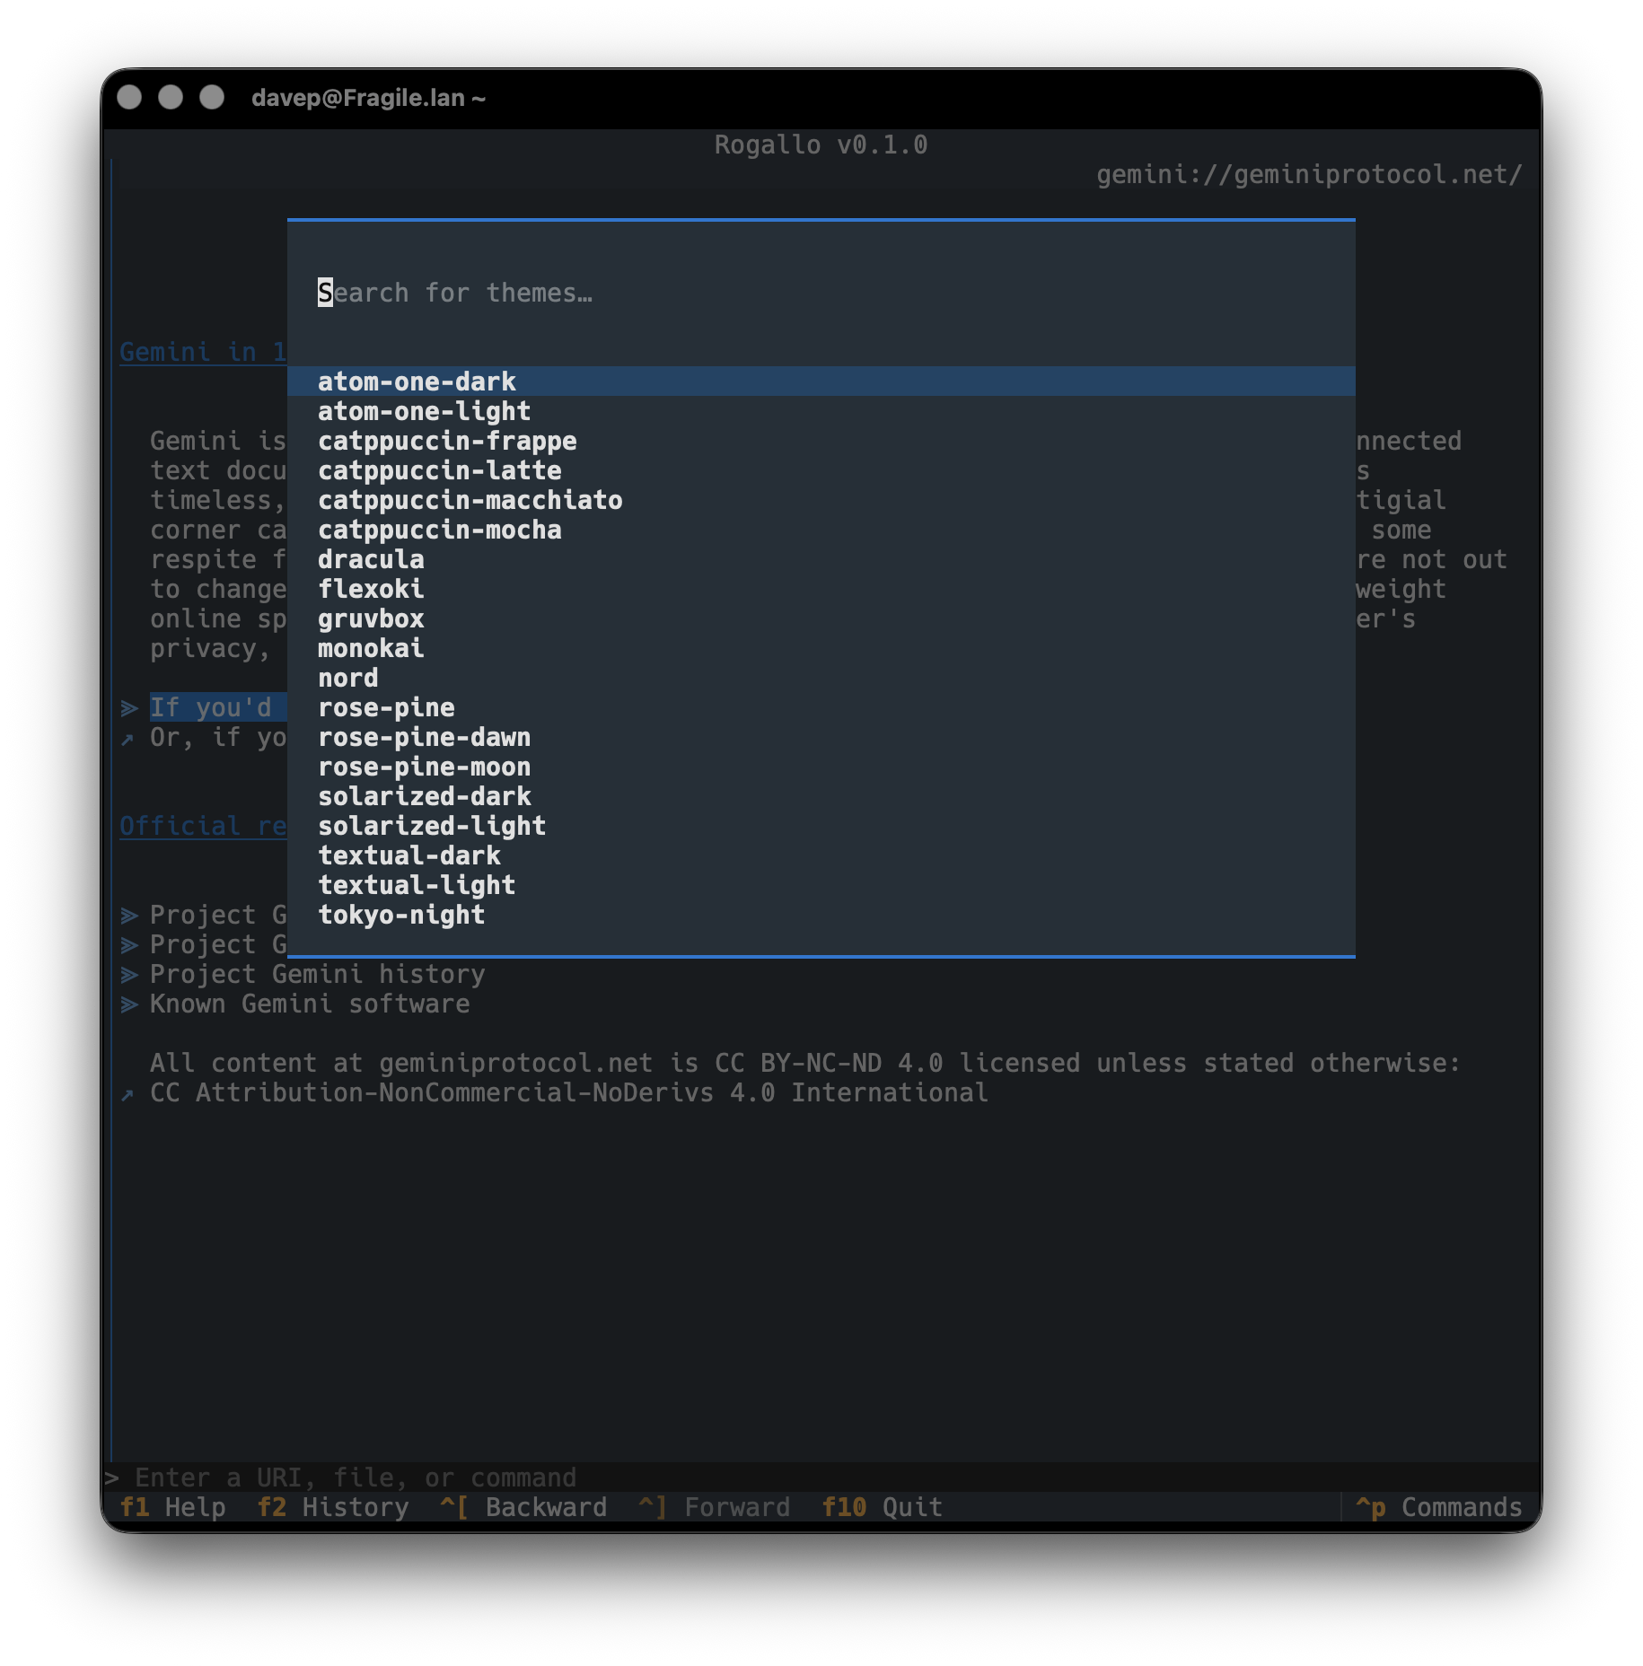Open f1 Help in footer
The height and width of the screenshot is (1666, 1643).
click(172, 1507)
